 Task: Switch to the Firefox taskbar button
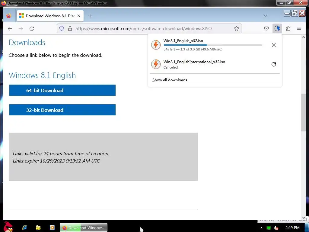click(x=84, y=227)
